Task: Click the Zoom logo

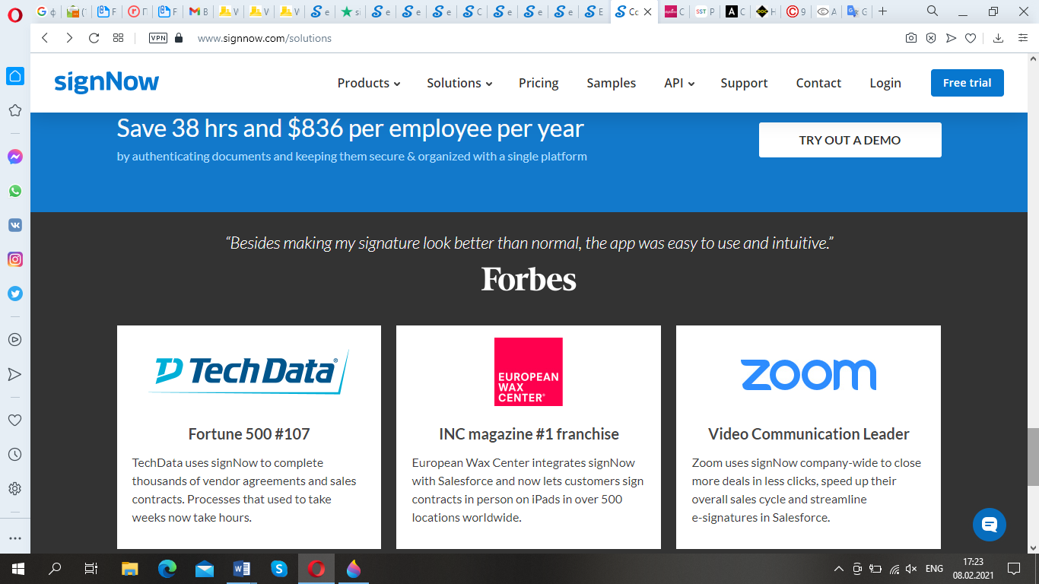Action: click(x=809, y=375)
